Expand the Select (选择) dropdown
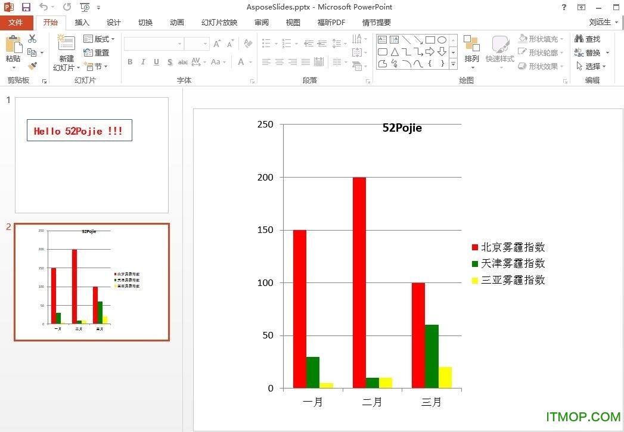The width and height of the screenshot is (624, 432). [x=591, y=66]
